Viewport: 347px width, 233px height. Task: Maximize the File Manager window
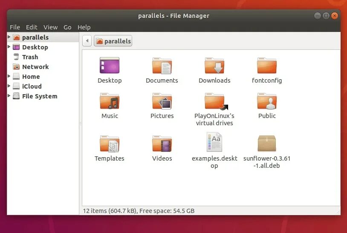tap(326, 16)
